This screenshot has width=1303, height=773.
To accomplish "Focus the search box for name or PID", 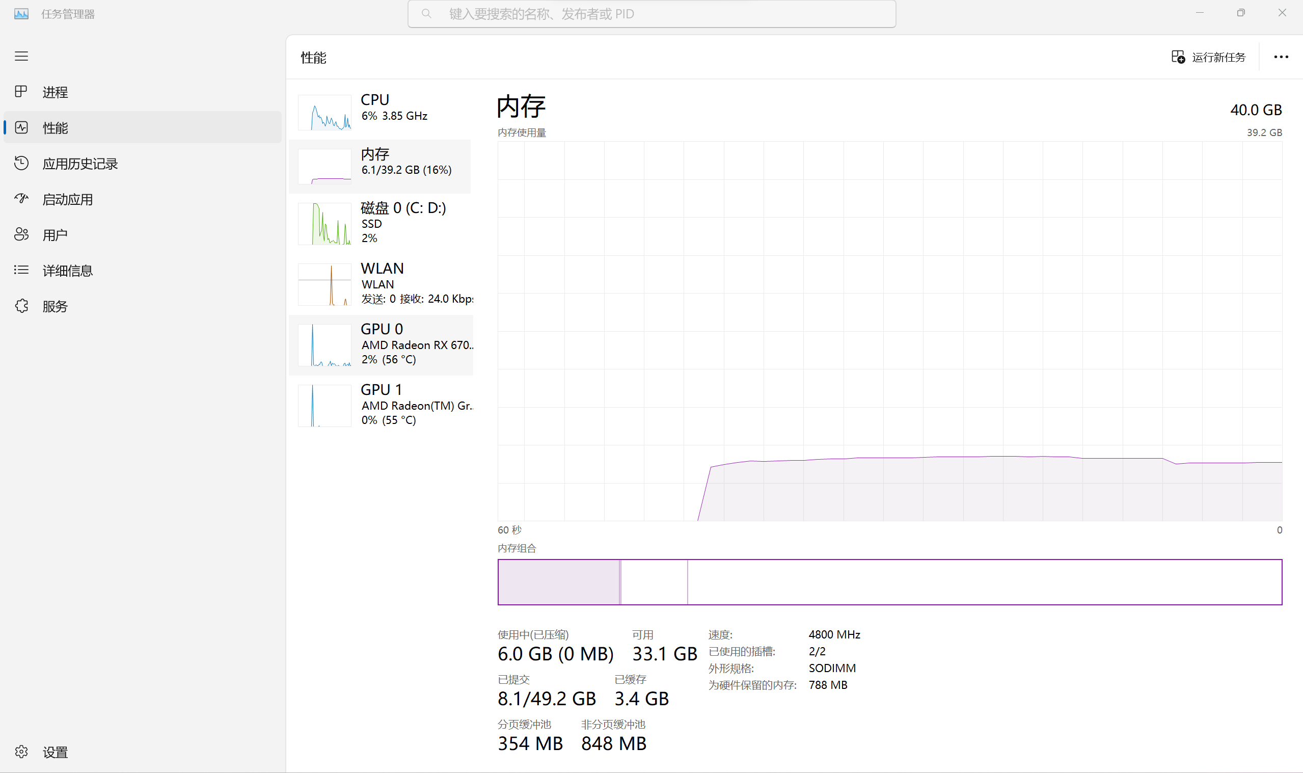I will (652, 14).
